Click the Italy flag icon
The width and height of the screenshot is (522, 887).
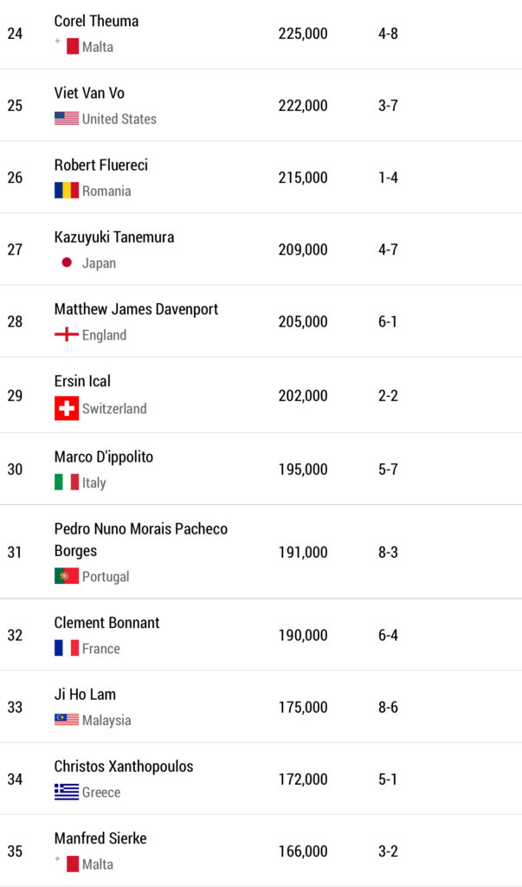click(x=67, y=482)
